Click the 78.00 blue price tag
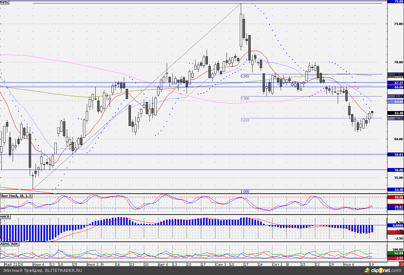Screen dimensions: 404x275 pos(395,2)
